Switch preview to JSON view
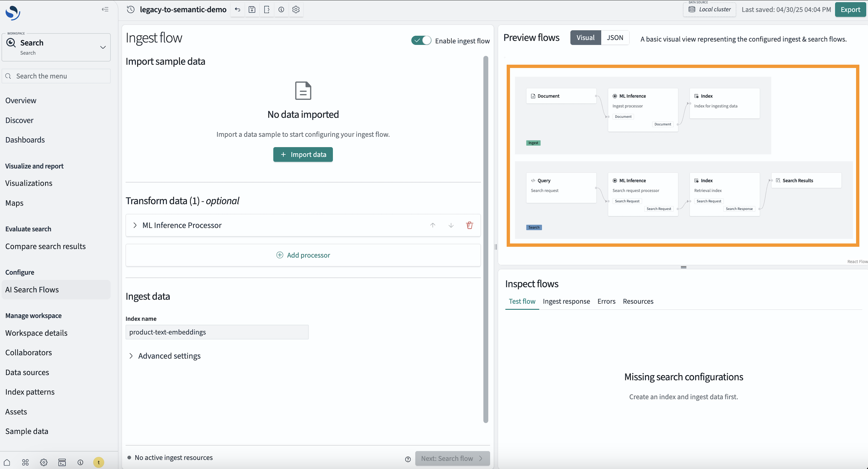The image size is (868, 469). tap(615, 38)
